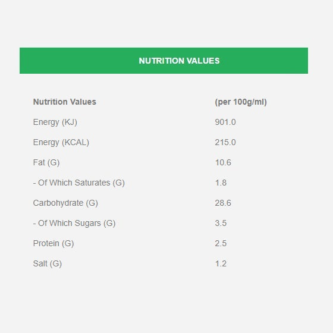Click the 901.0 energy value
333x333 pixels.
pos(225,122)
